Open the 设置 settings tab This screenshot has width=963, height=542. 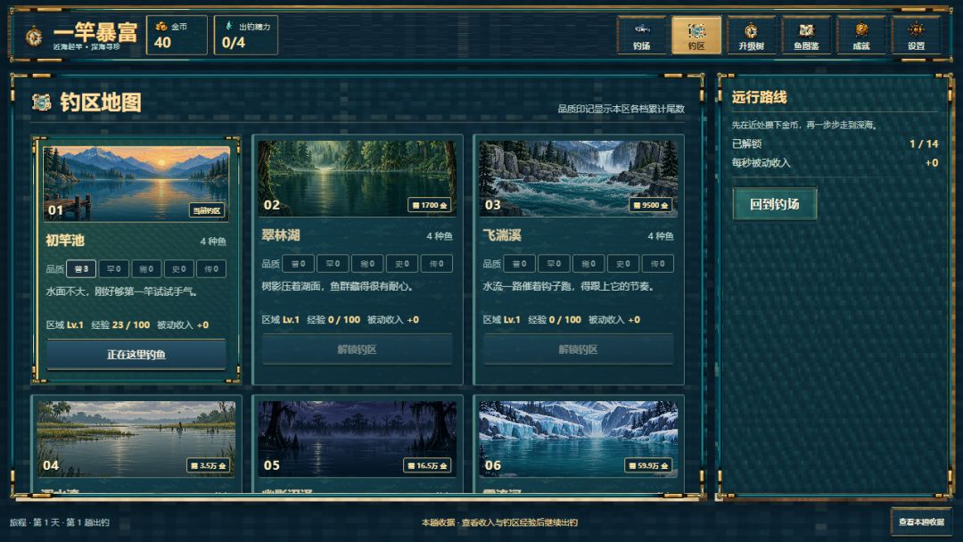(x=916, y=36)
